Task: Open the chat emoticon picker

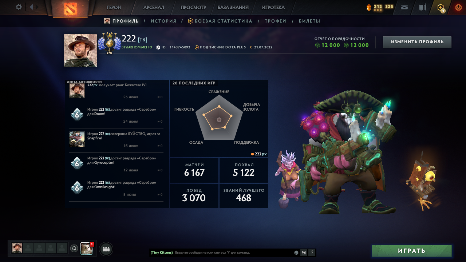Action: point(296,253)
